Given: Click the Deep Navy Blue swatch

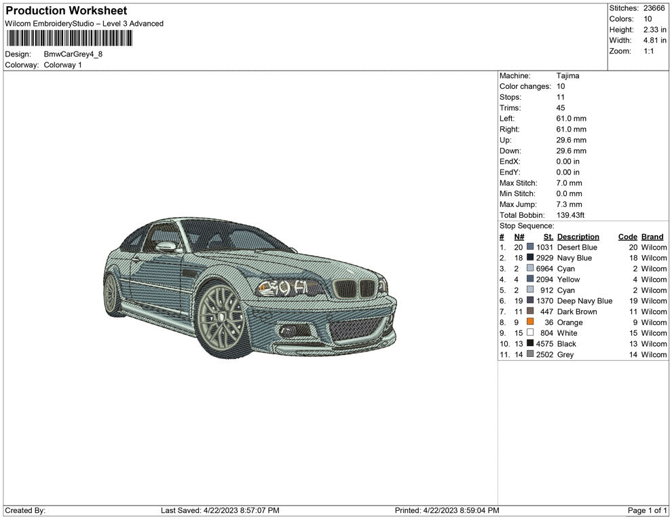Looking at the screenshot, I should (x=530, y=301).
